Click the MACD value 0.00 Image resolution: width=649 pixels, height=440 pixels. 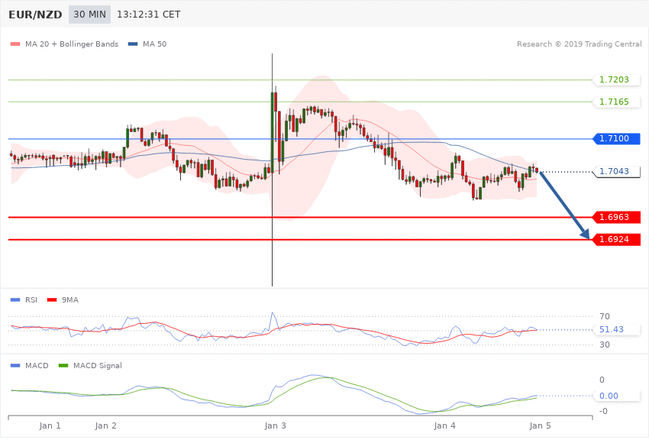coord(609,396)
